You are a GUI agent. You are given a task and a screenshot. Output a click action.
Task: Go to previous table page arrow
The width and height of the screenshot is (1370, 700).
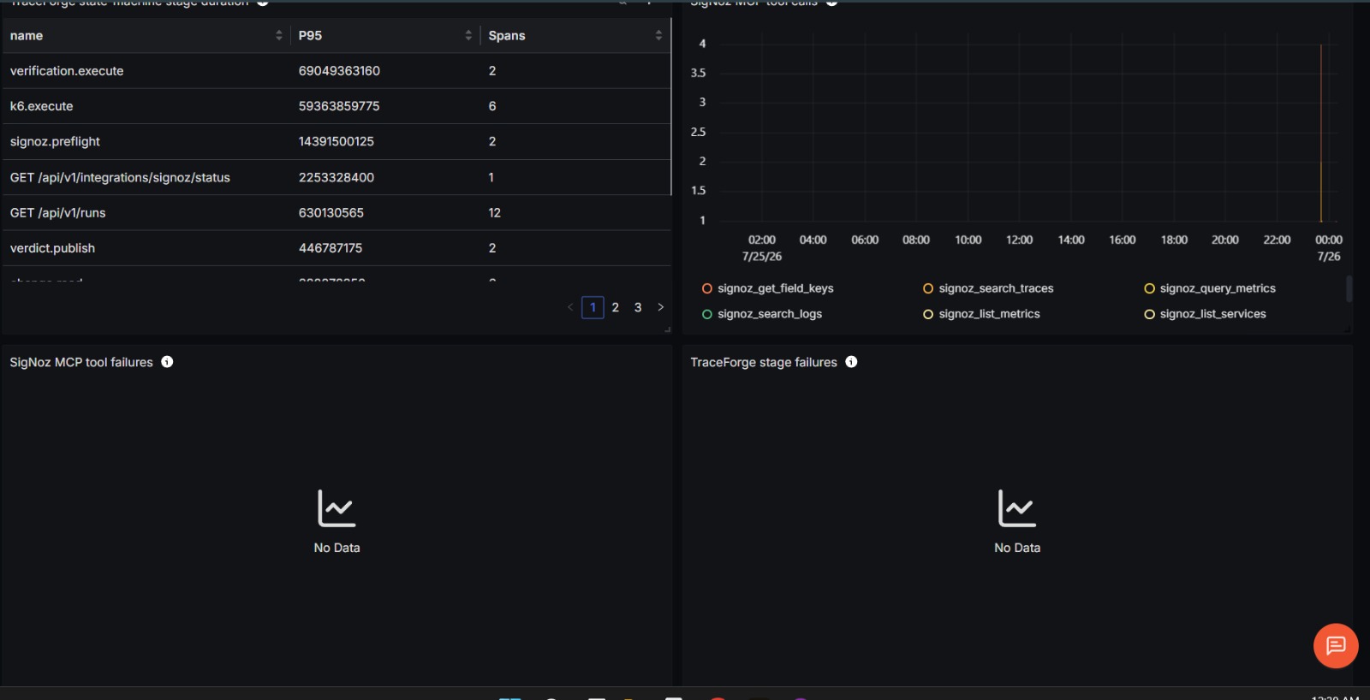point(570,307)
